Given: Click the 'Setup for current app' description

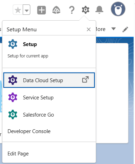Looking at the screenshot, I should tap(28, 56).
